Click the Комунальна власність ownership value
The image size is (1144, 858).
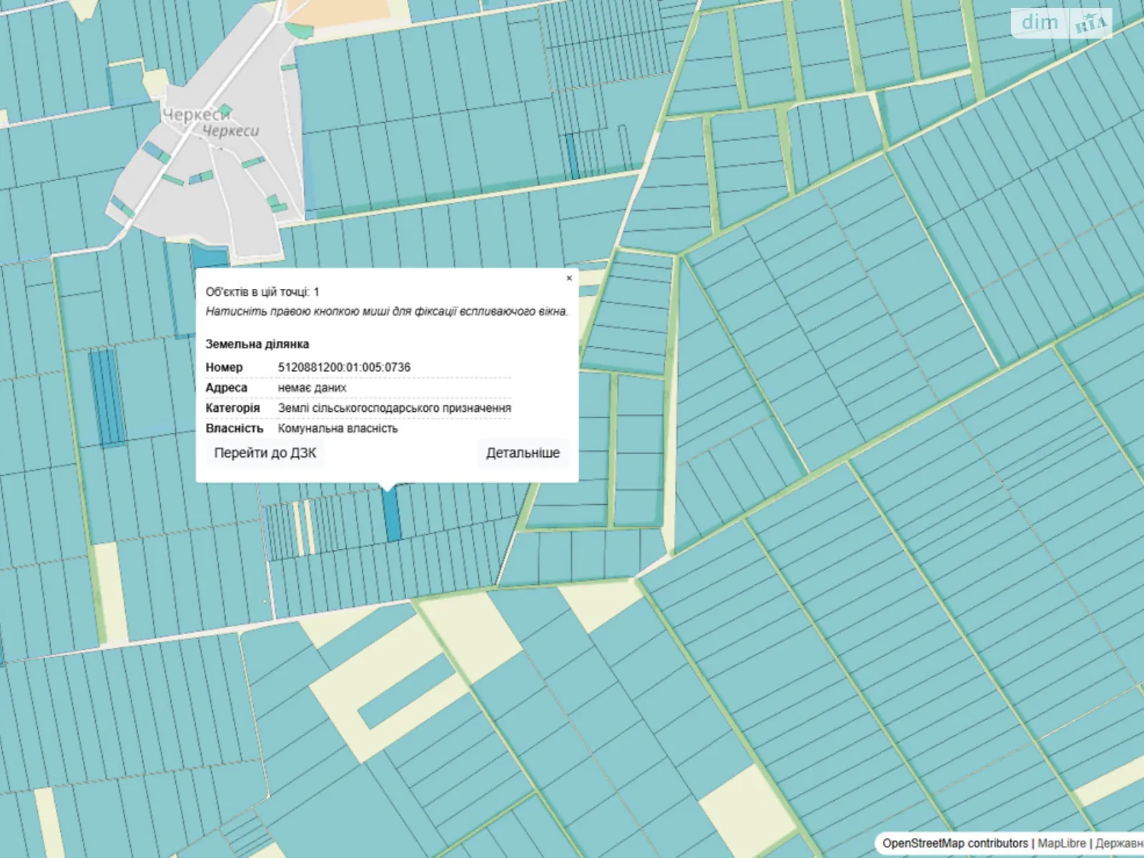coord(337,428)
